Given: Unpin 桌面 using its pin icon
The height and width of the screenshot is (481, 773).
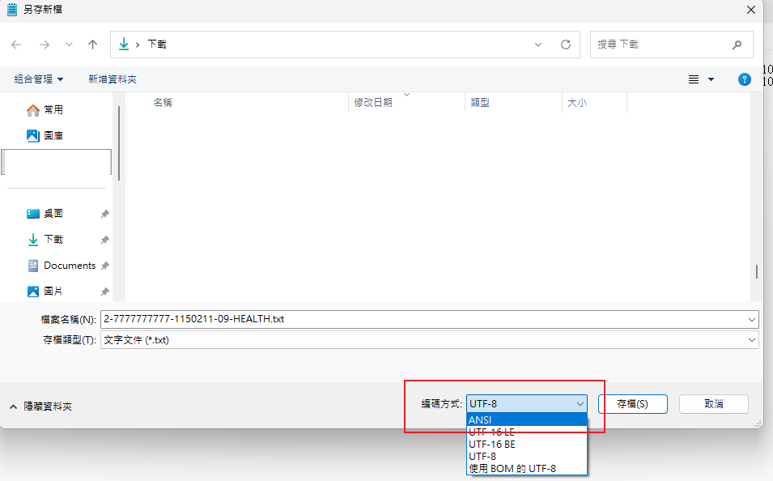Looking at the screenshot, I should pos(104,214).
